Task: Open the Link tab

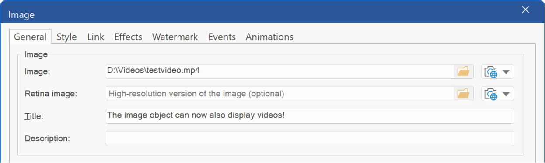Action: (x=95, y=37)
